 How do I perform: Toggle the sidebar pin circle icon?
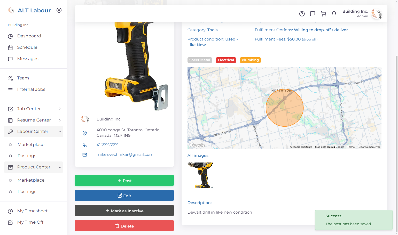point(59,10)
